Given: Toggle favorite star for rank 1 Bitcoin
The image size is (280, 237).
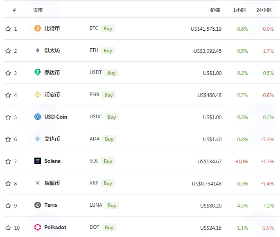Looking at the screenshot, I should pyautogui.click(x=8, y=29).
